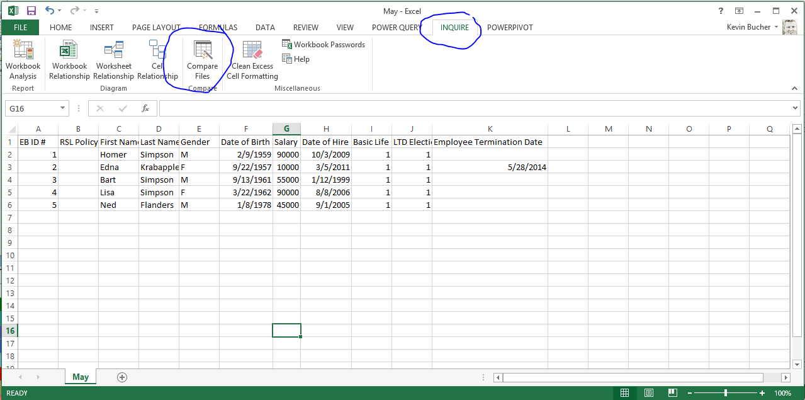Select the cell containing Homer
The width and height of the screenshot is (805, 400).
[118, 154]
